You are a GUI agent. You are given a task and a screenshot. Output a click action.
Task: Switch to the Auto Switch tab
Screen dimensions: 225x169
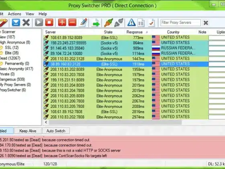(56, 131)
